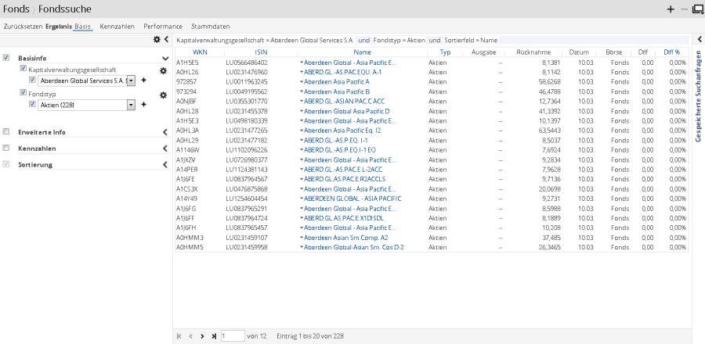
Task: Add another Kapitalverwaltungsgesellschaft value with plus
Action: (x=143, y=81)
